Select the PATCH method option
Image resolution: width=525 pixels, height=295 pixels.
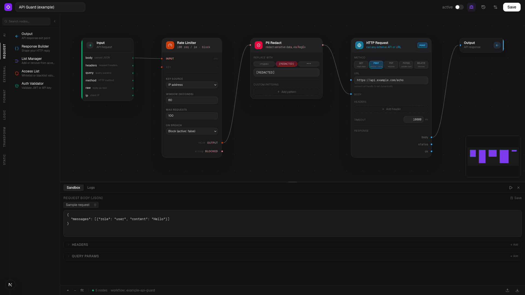click(406, 65)
